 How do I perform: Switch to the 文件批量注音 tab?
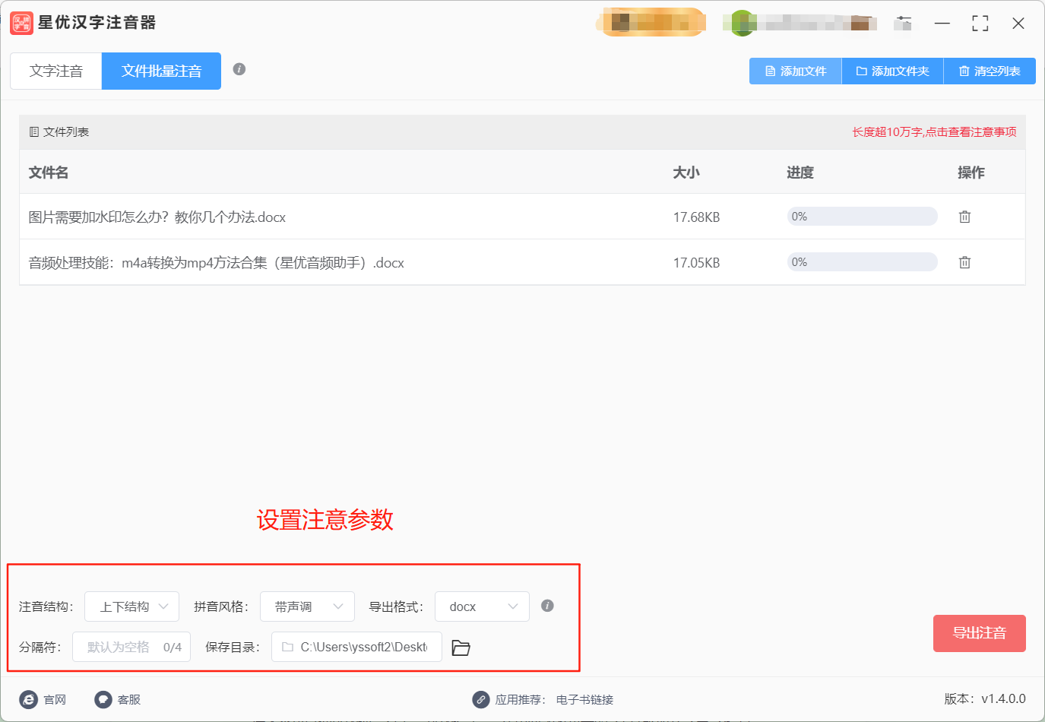click(x=161, y=71)
